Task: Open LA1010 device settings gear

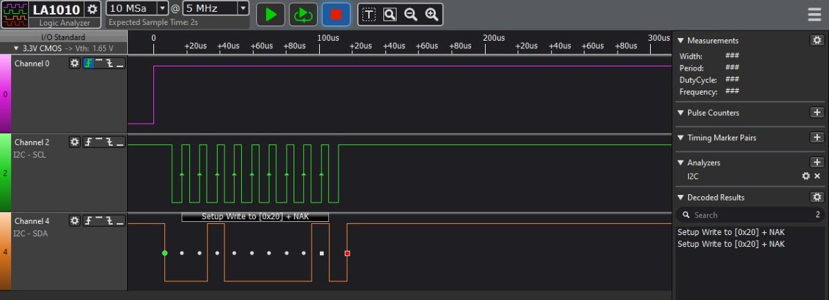Action: coord(92,10)
